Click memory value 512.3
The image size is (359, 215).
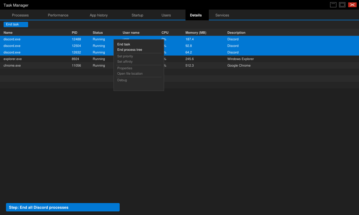190,65
